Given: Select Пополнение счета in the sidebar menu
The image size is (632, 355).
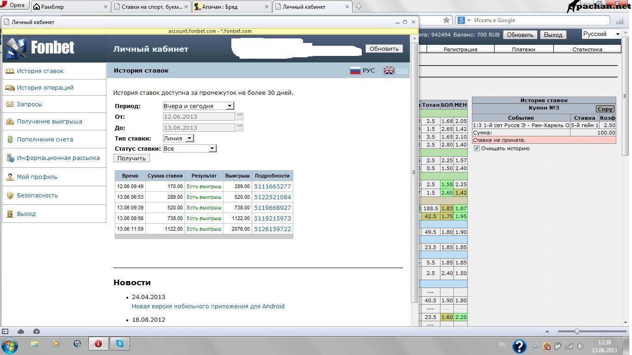Looking at the screenshot, I should [45, 139].
